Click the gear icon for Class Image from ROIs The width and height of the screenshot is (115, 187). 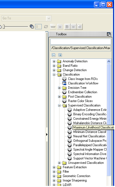[x=64, y=79]
